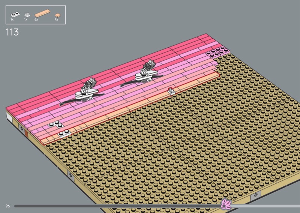The image size is (300, 213).
Task: Select the small peach tile part icon
Action: 57,15
